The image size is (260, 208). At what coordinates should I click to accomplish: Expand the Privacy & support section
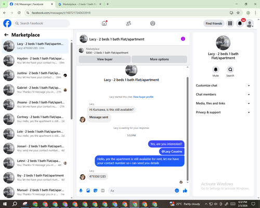pos(223,112)
